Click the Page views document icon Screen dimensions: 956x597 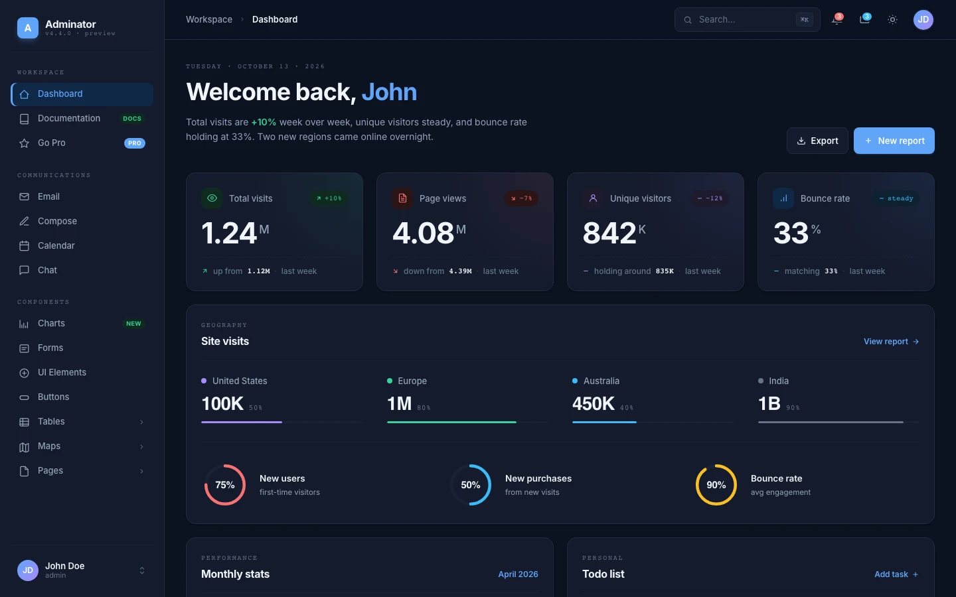tap(402, 198)
